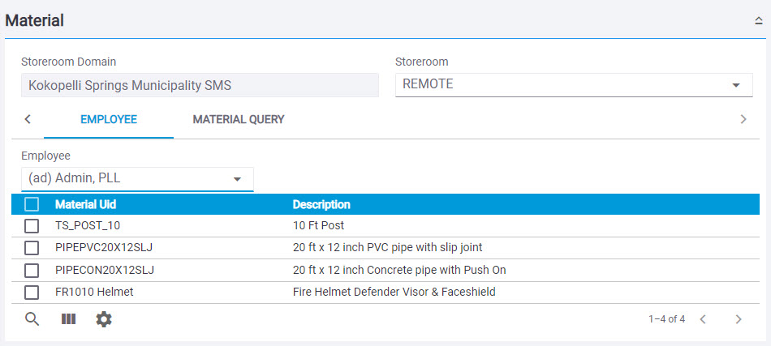The image size is (771, 346).
Task: Go to previous page of materials
Action: [x=703, y=319]
